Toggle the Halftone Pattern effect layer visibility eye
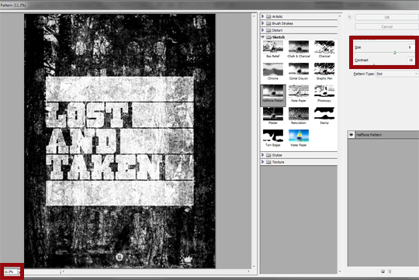Screen dimensions: 419x280 tap(351, 135)
